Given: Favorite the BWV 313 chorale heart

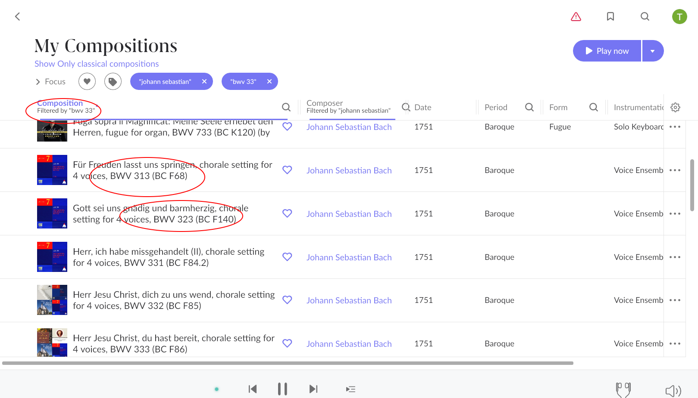Looking at the screenshot, I should 287,170.
